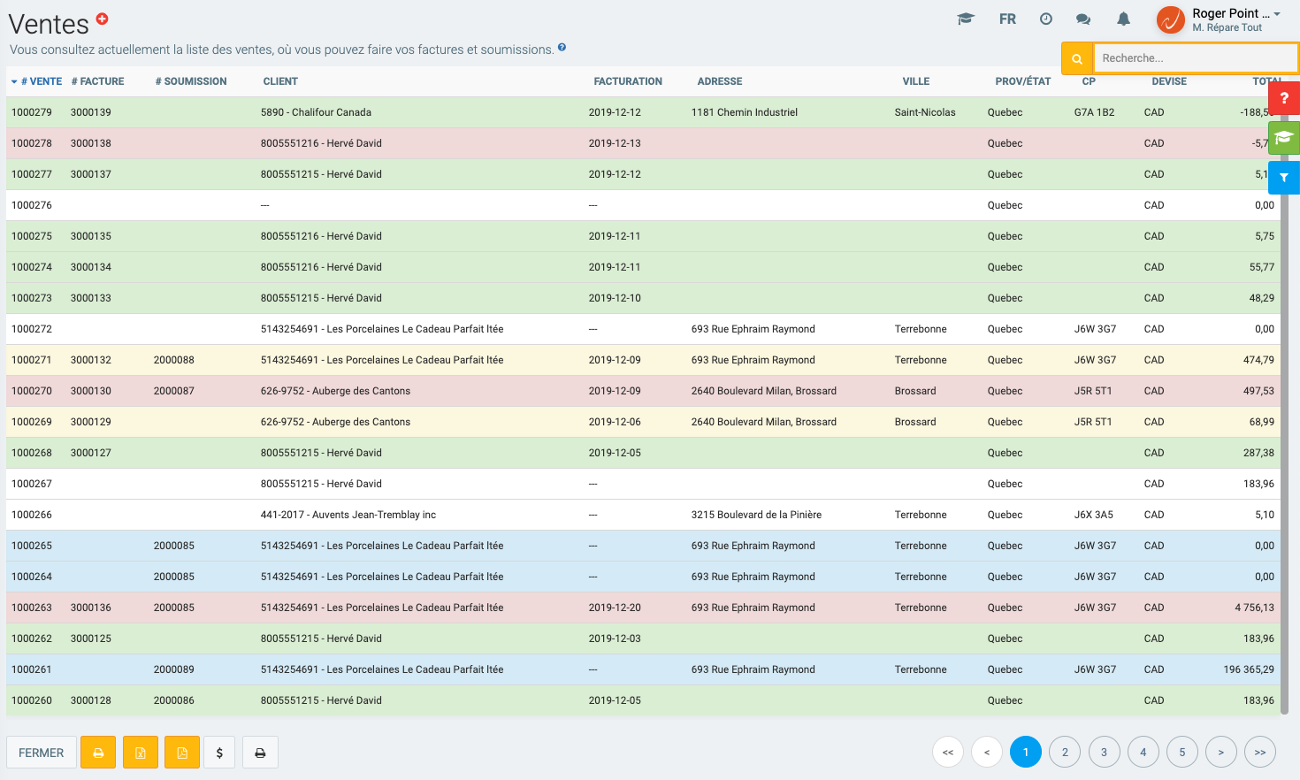Screen dimensions: 1300x780
Task: Export the list with the PDF icon
Action: coord(182,753)
